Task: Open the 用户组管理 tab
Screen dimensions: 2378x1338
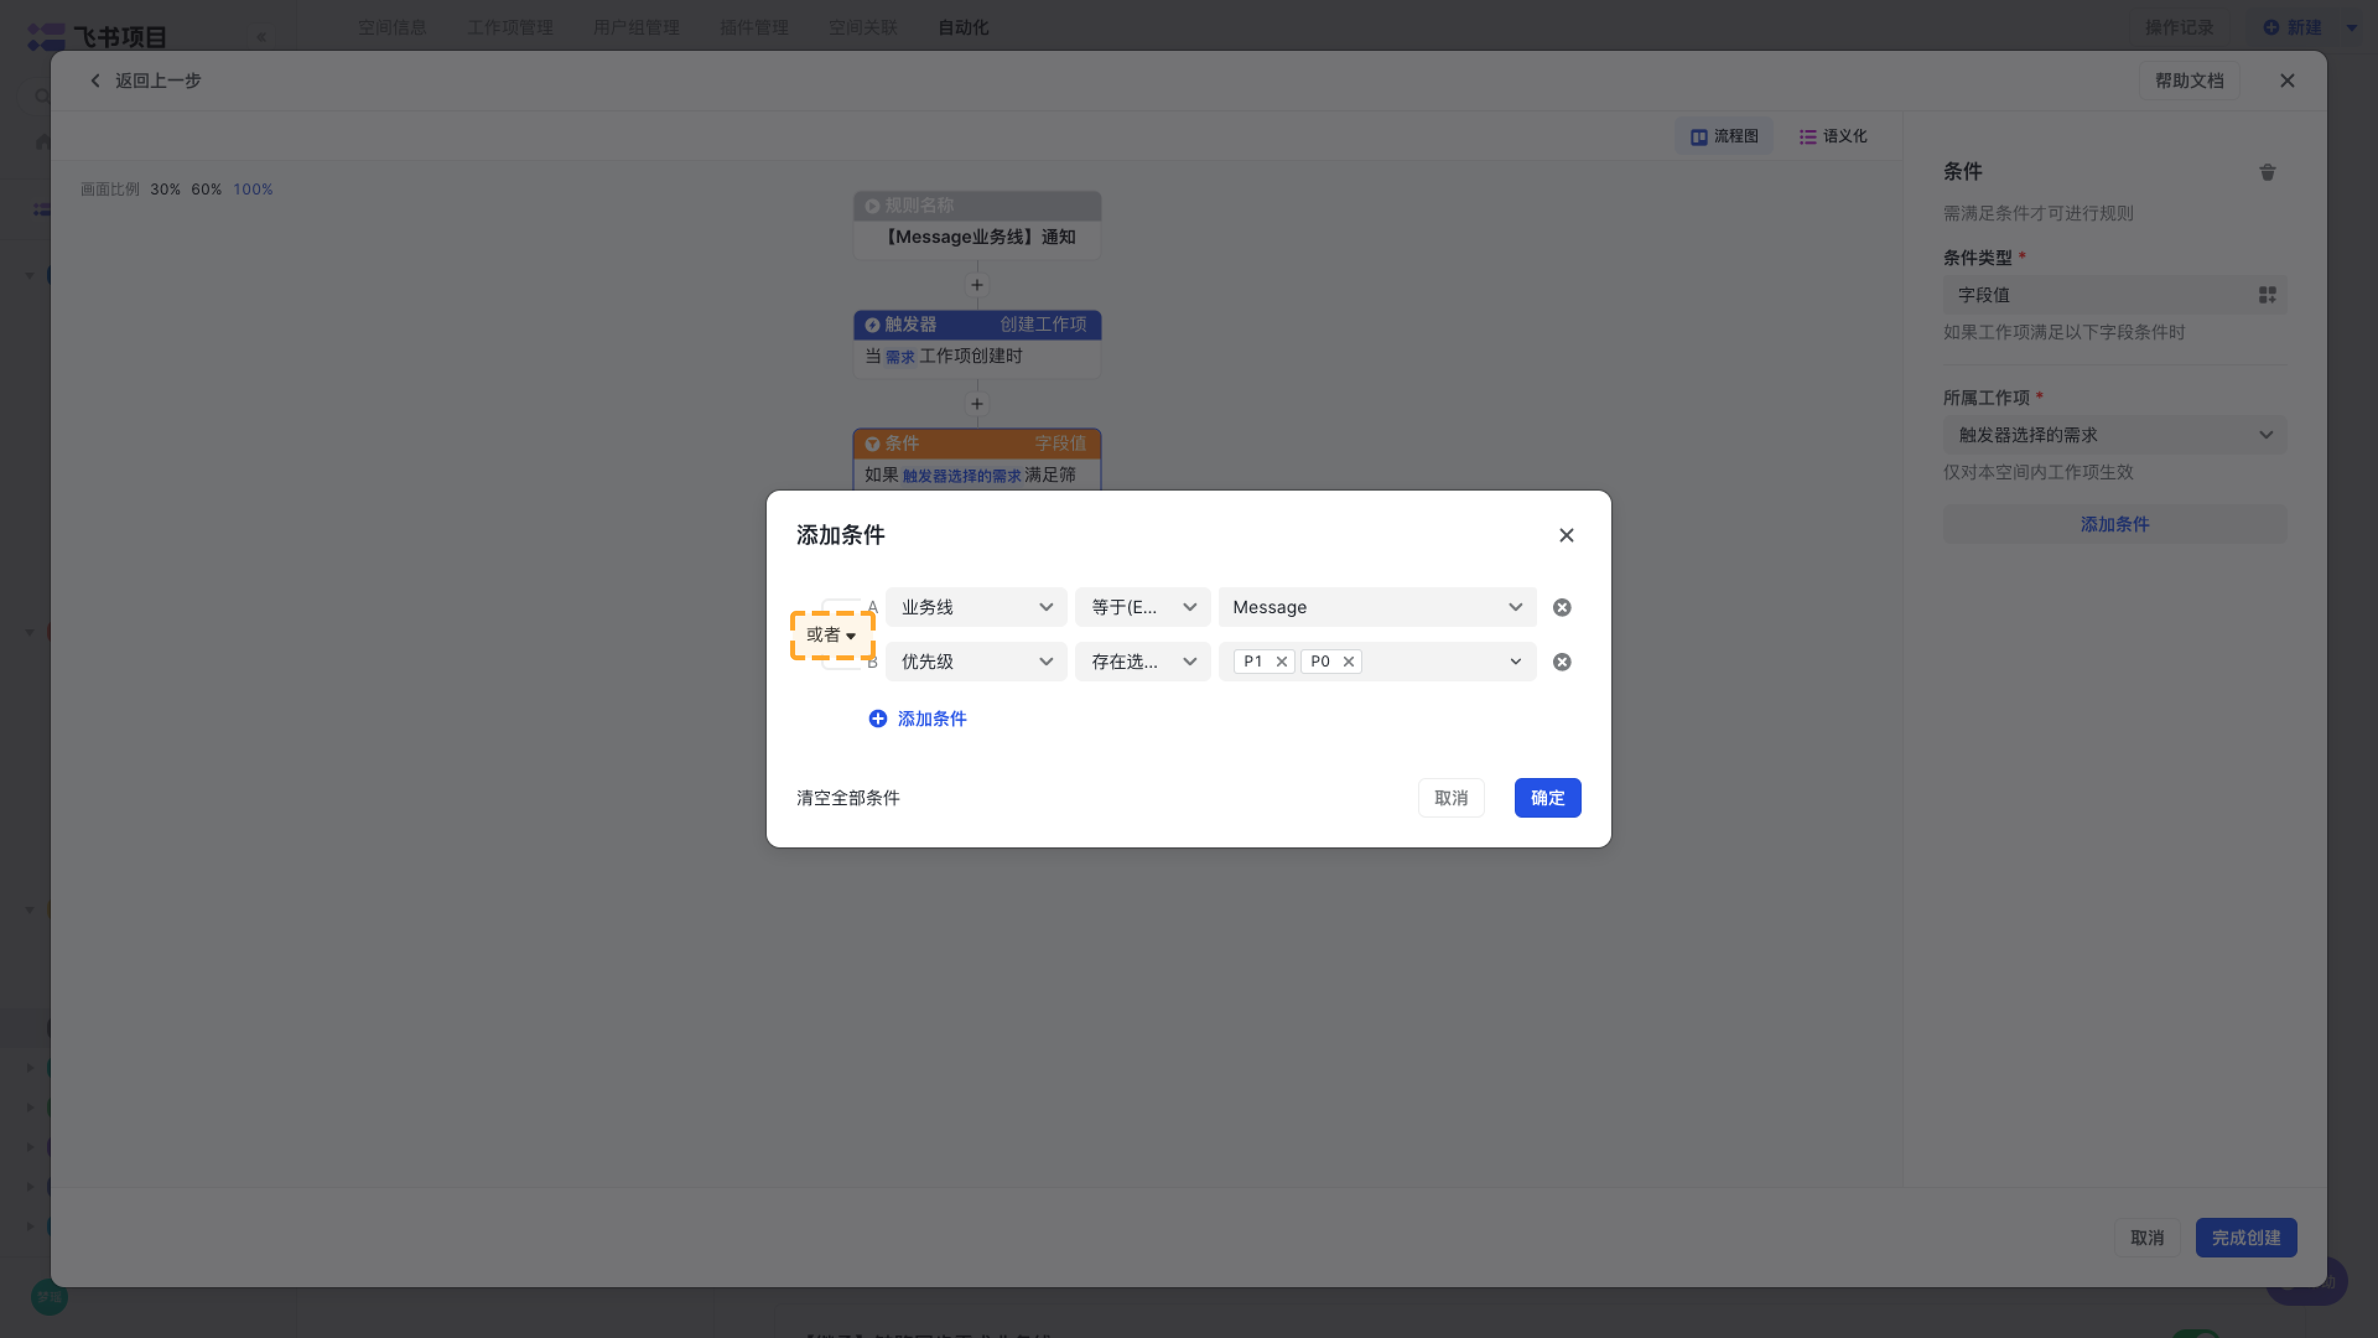Action: pyautogui.click(x=636, y=28)
